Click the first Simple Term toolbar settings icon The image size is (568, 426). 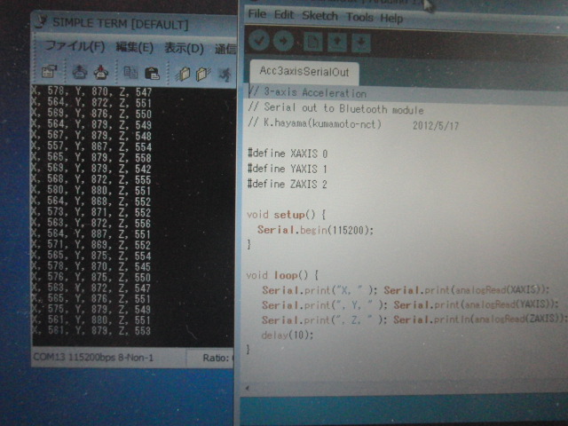49,74
